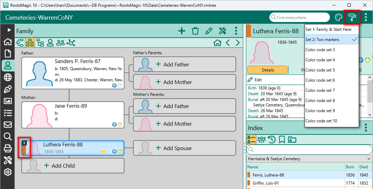Show History view in Index panel
This screenshot has height=189, width=373.
tap(272, 140)
